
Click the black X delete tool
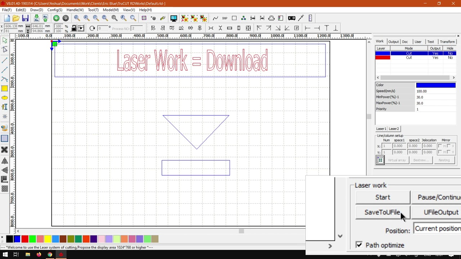[x=5, y=150]
